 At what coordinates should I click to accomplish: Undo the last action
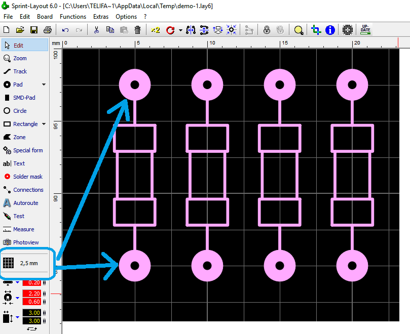click(65, 30)
